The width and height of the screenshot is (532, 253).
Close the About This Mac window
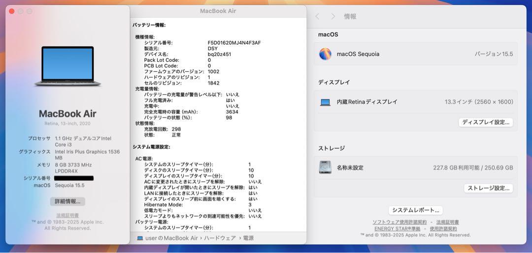coord(11,11)
